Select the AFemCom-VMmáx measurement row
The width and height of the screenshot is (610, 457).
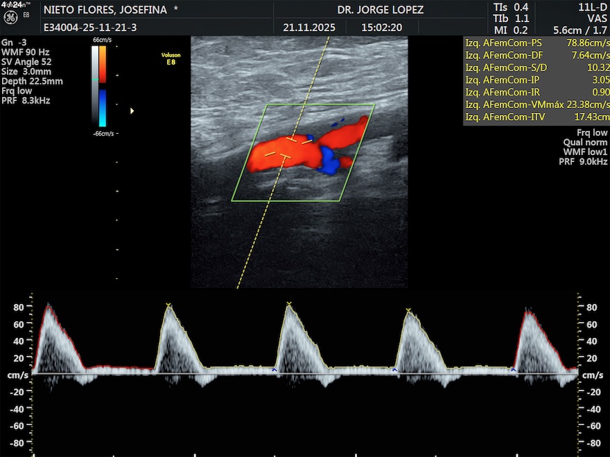pyautogui.click(x=536, y=105)
